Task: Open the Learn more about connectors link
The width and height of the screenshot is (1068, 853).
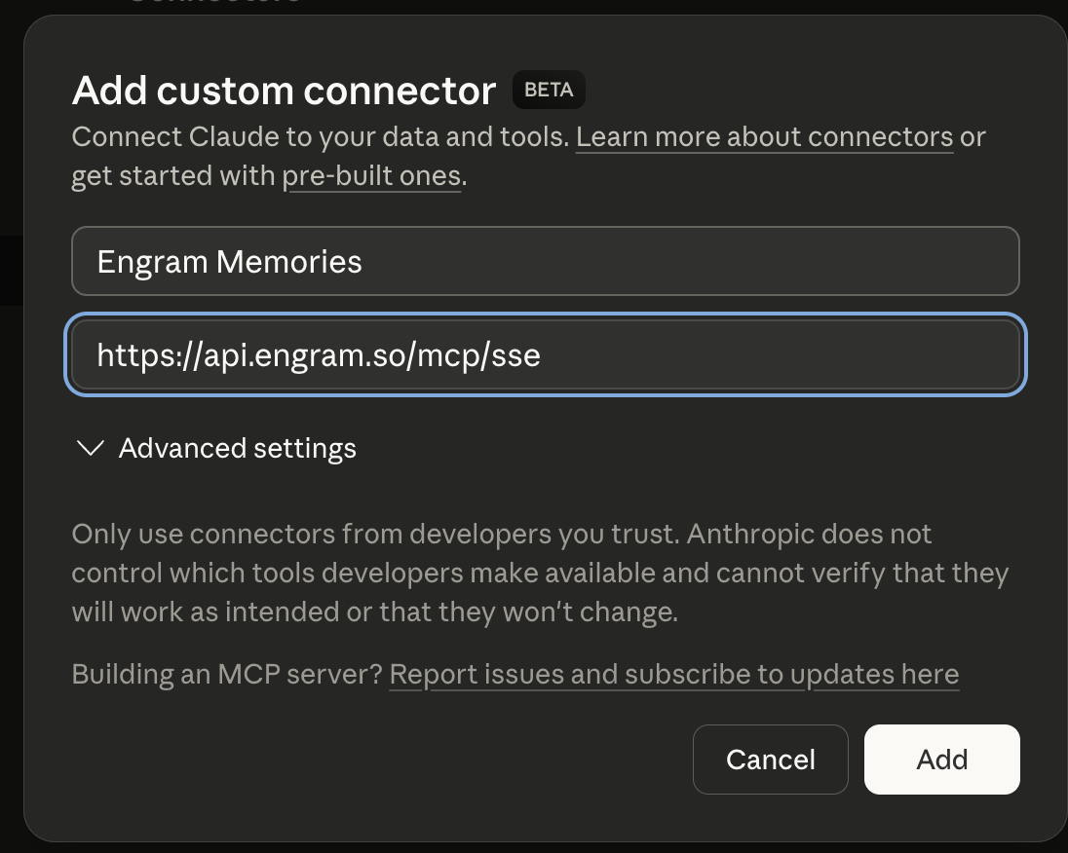Action: pos(764,136)
